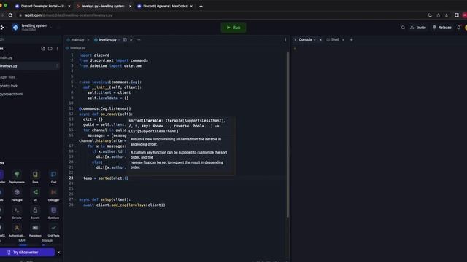
Task: Open the Replit sidebar menu logo
Action: 2,28
